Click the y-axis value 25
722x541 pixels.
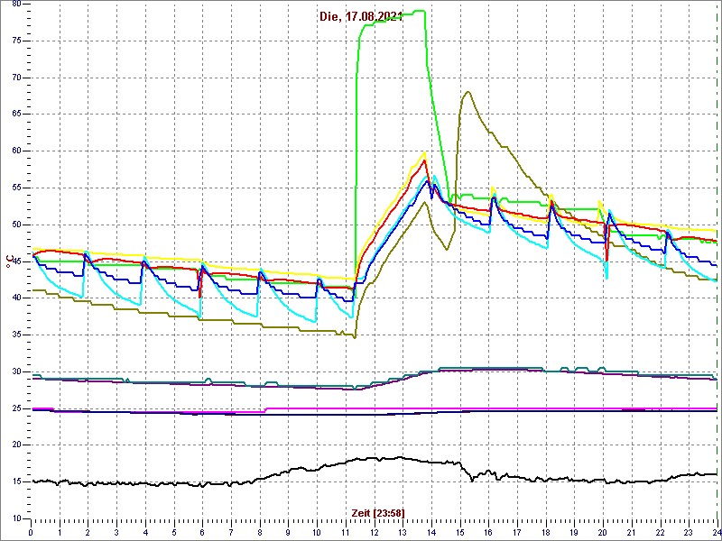point(16,408)
